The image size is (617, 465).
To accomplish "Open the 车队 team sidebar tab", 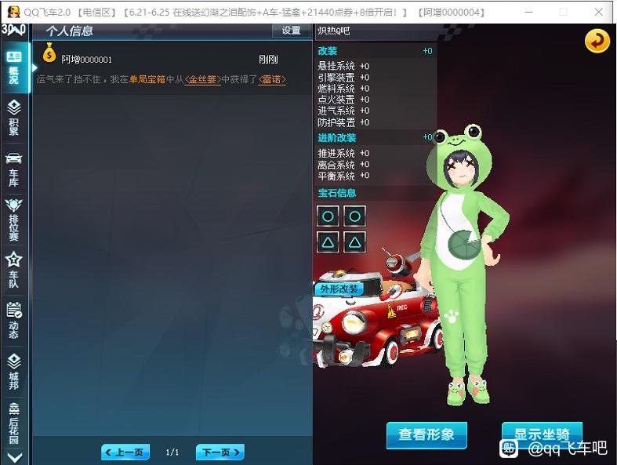I will coord(14,270).
